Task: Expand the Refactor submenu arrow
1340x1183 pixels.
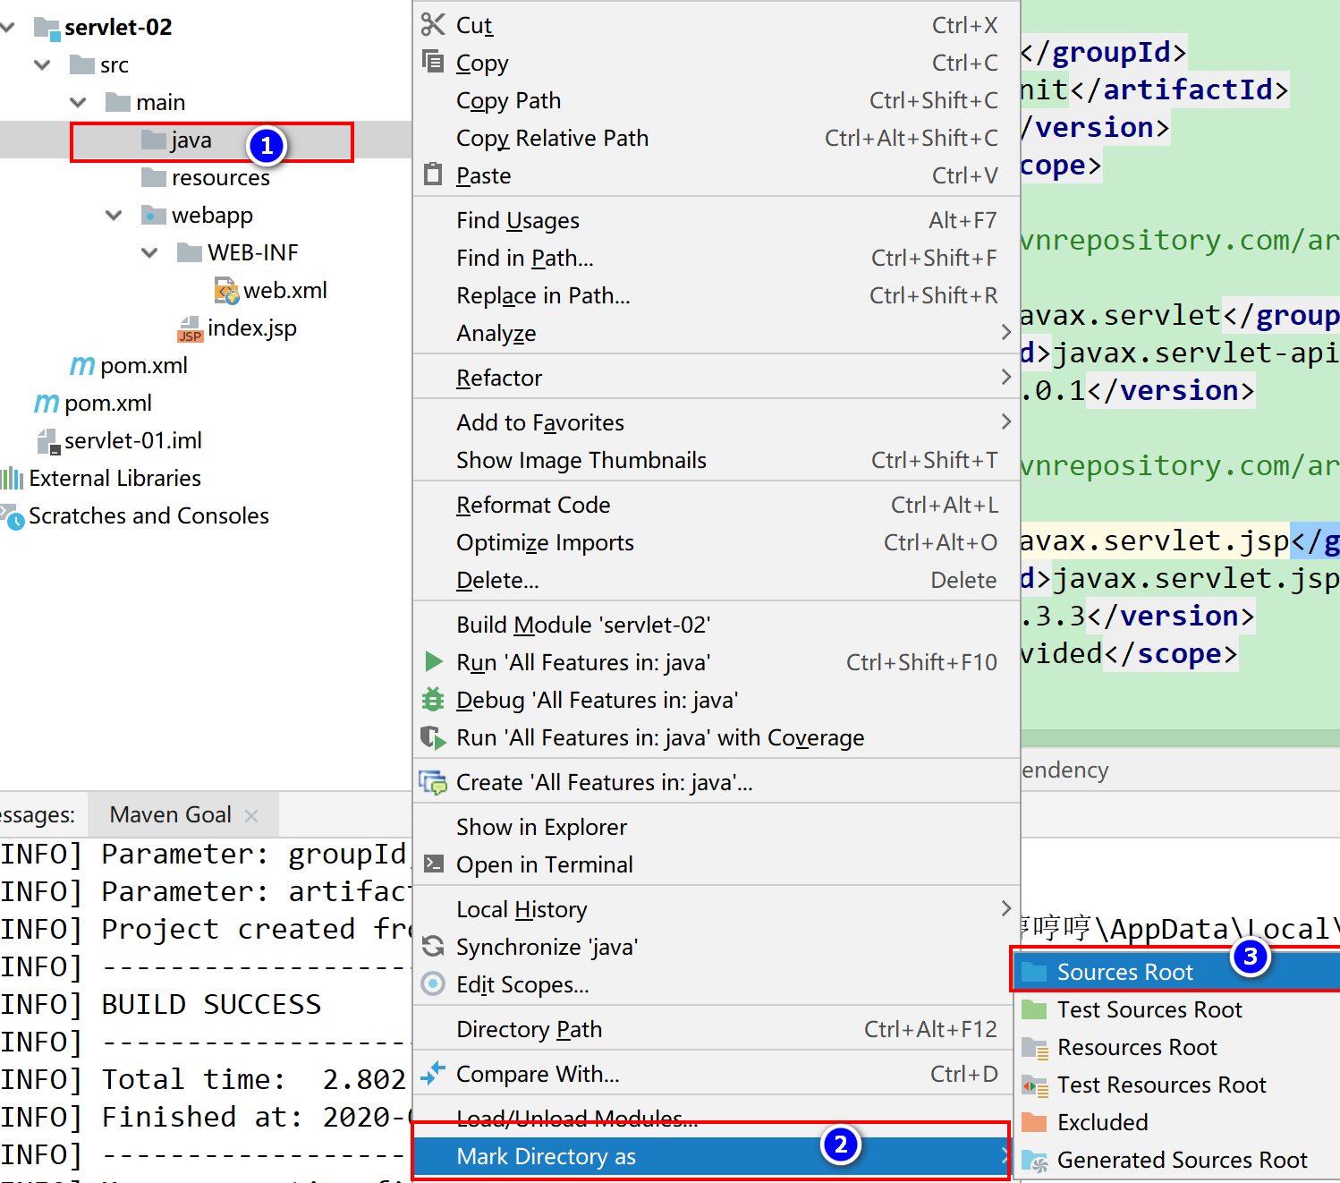Action: pos(1005,377)
